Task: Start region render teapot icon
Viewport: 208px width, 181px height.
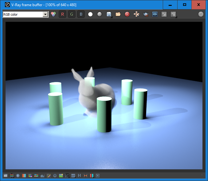Action: (x=146, y=14)
